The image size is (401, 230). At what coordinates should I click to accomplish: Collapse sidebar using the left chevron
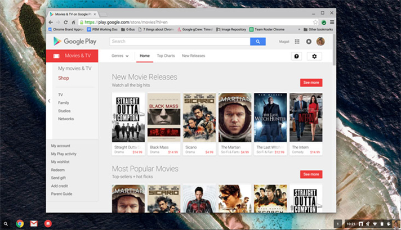pos(49,101)
